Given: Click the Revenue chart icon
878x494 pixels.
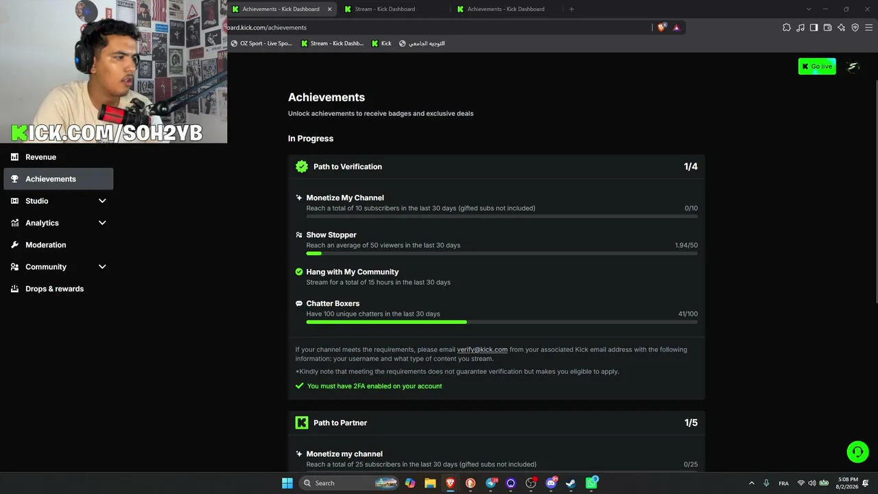Looking at the screenshot, I should pos(14,157).
